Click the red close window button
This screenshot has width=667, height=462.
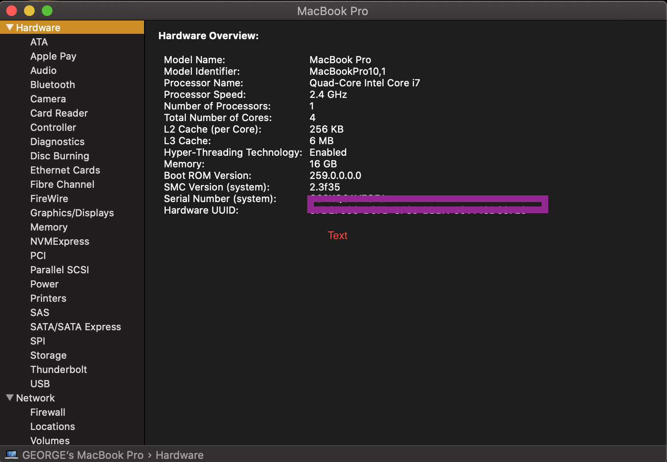point(12,11)
